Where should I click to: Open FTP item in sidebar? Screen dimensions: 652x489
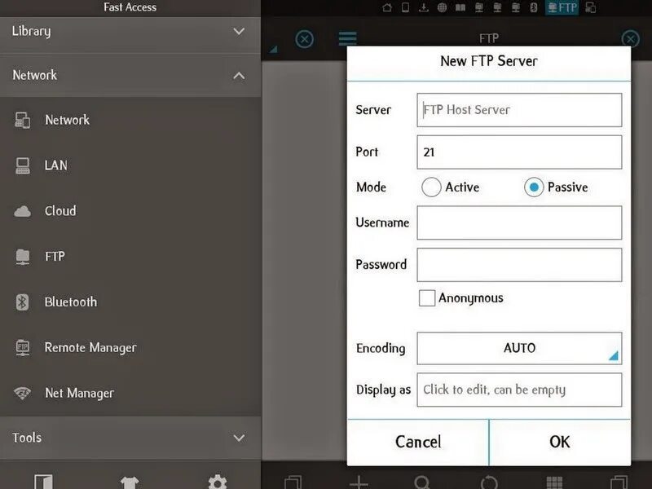(x=130, y=256)
